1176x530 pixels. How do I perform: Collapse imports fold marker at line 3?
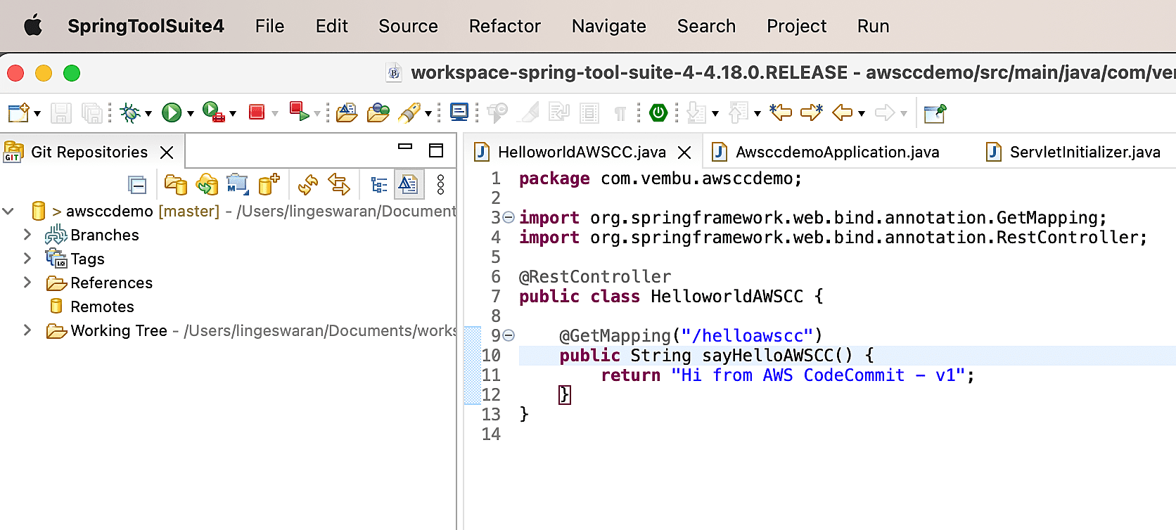point(509,217)
